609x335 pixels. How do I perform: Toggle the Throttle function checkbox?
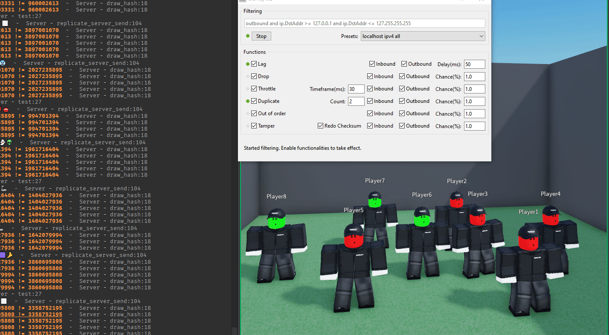coord(254,89)
